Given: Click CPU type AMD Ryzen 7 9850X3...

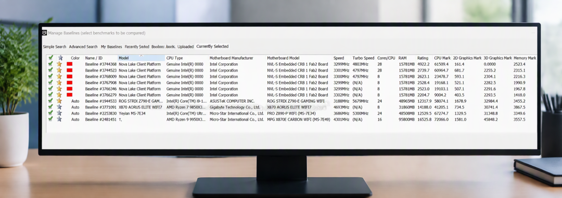Looking at the screenshot, I should pyautogui.click(x=186, y=107).
